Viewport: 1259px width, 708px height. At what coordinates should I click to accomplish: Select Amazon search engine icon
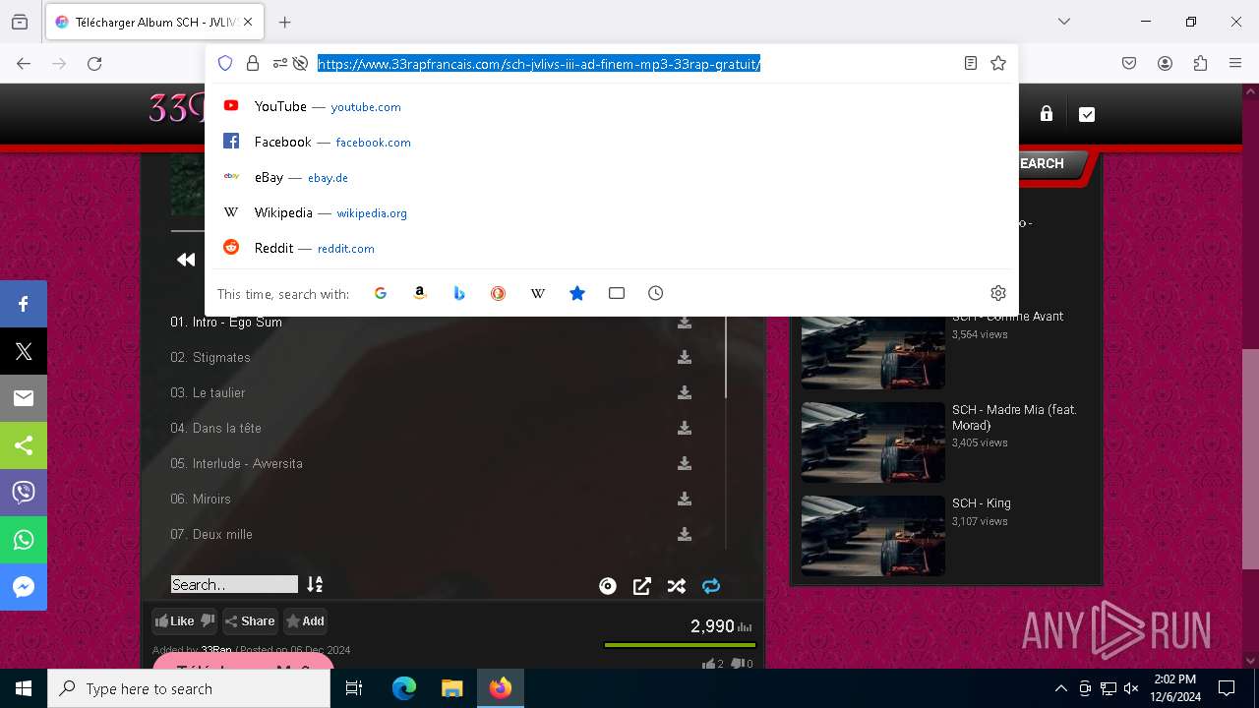[x=420, y=293]
